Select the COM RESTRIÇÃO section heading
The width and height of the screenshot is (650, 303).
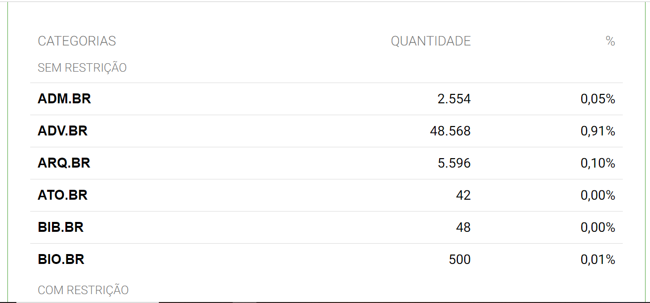tap(83, 290)
